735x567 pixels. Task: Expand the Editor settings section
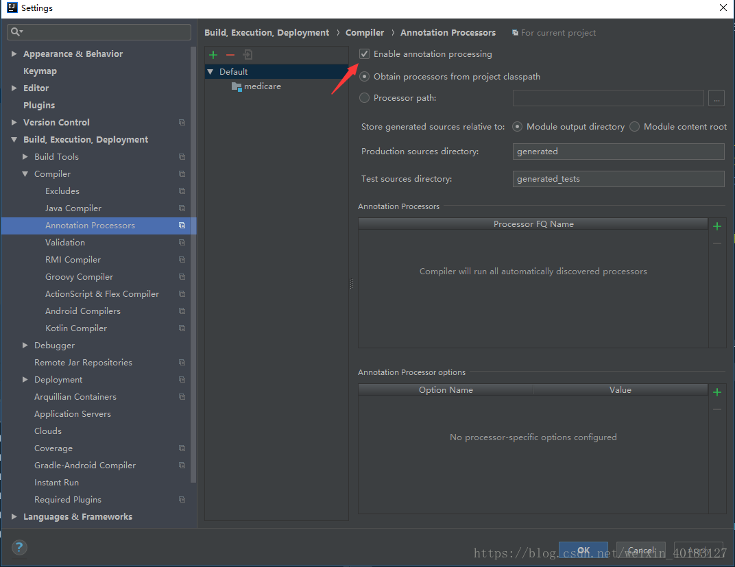point(14,88)
